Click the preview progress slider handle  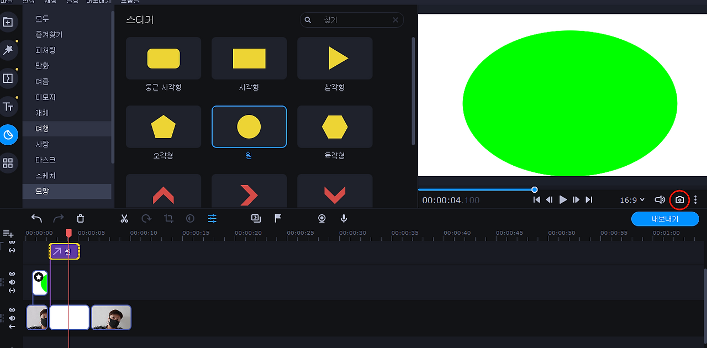pos(535,189)
